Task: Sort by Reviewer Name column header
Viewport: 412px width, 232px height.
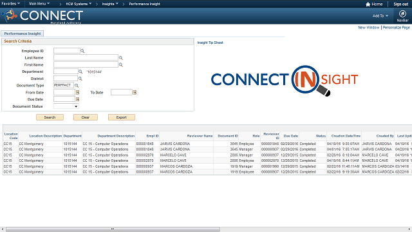Action: click(200, 136)
